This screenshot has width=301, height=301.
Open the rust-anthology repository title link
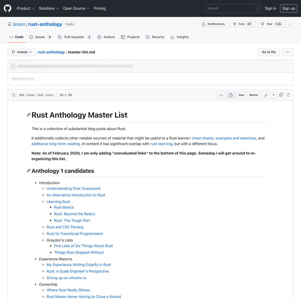point(45,24)
